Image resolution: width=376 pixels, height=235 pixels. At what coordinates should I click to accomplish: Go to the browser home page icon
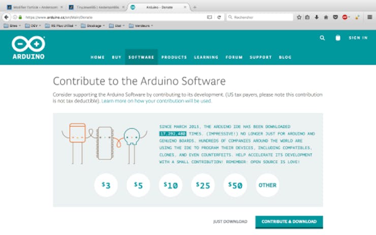[326, 17]
